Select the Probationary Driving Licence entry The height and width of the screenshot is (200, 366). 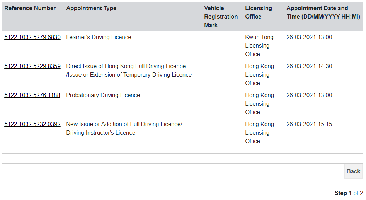coord(103,95)
